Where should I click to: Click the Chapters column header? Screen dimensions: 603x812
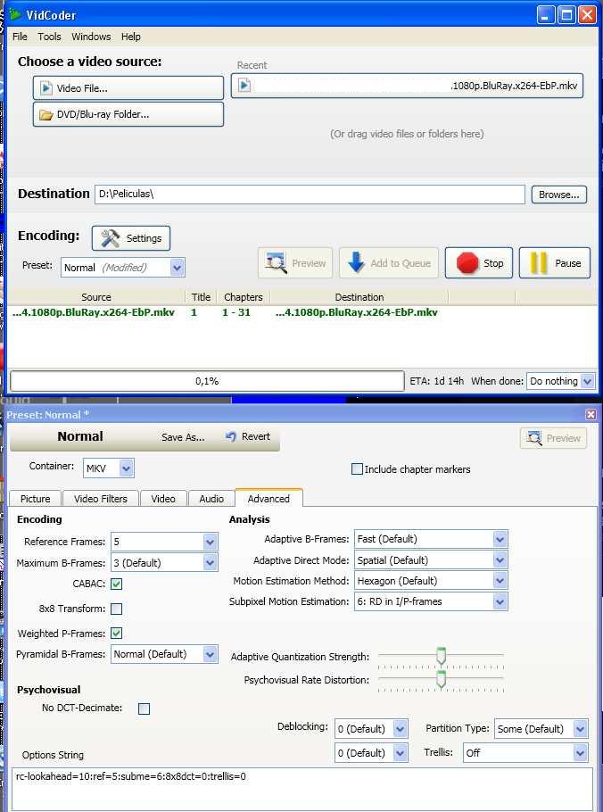coord(244,297)
